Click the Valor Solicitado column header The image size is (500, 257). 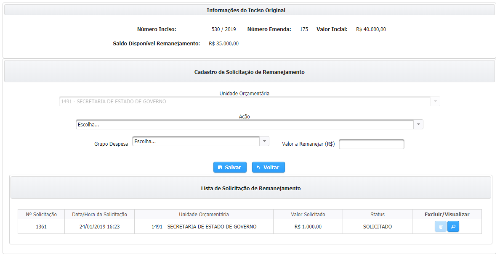click(308, 215)
